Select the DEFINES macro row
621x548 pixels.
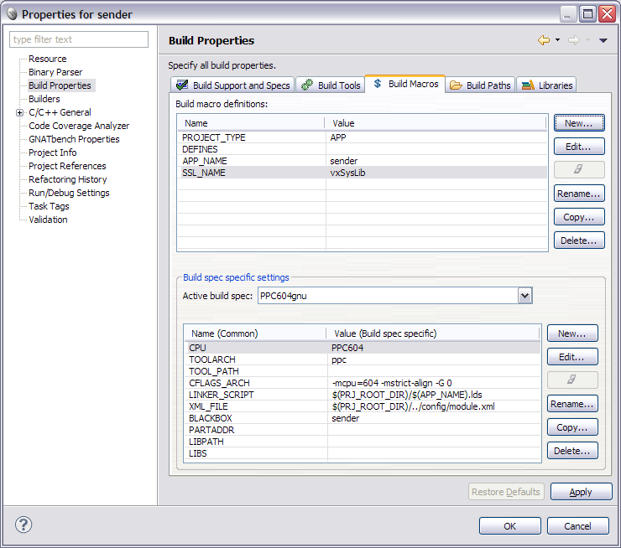coord(362,149)
